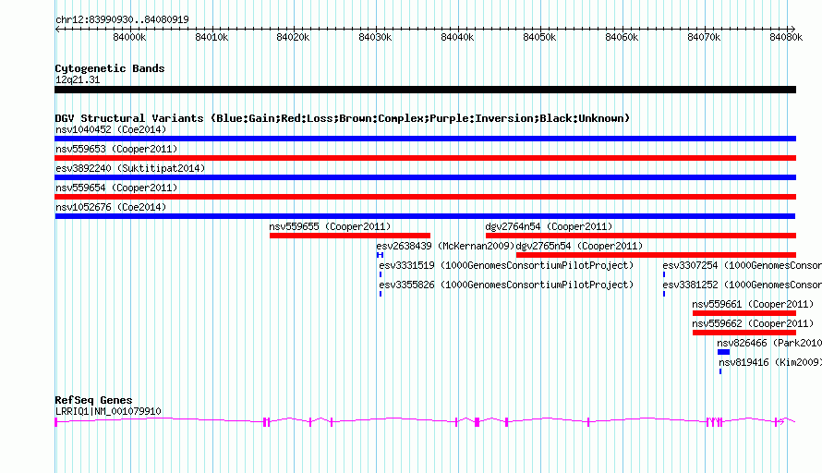This screenshot has height=473, width=822.
Task: Open the nsv559655 (Cooper2011) loss variant bar
Action: tap(350, 236)
